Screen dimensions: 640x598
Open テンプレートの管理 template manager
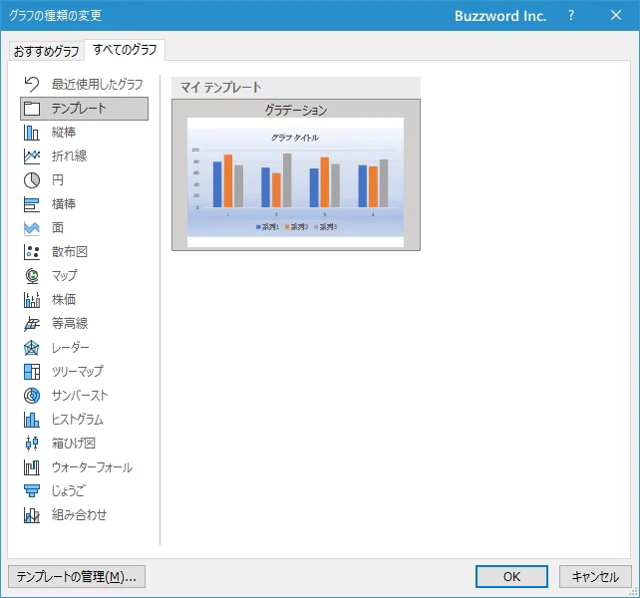pos(77,576)
